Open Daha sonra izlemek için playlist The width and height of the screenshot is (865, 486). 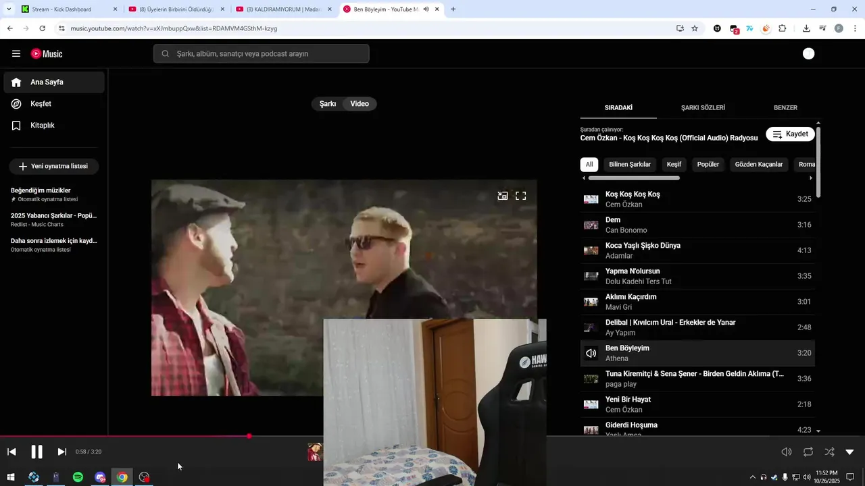click(x=53, y=244)
